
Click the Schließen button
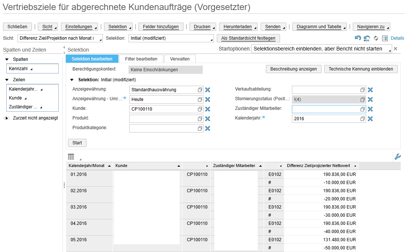(x=17, y=27)
